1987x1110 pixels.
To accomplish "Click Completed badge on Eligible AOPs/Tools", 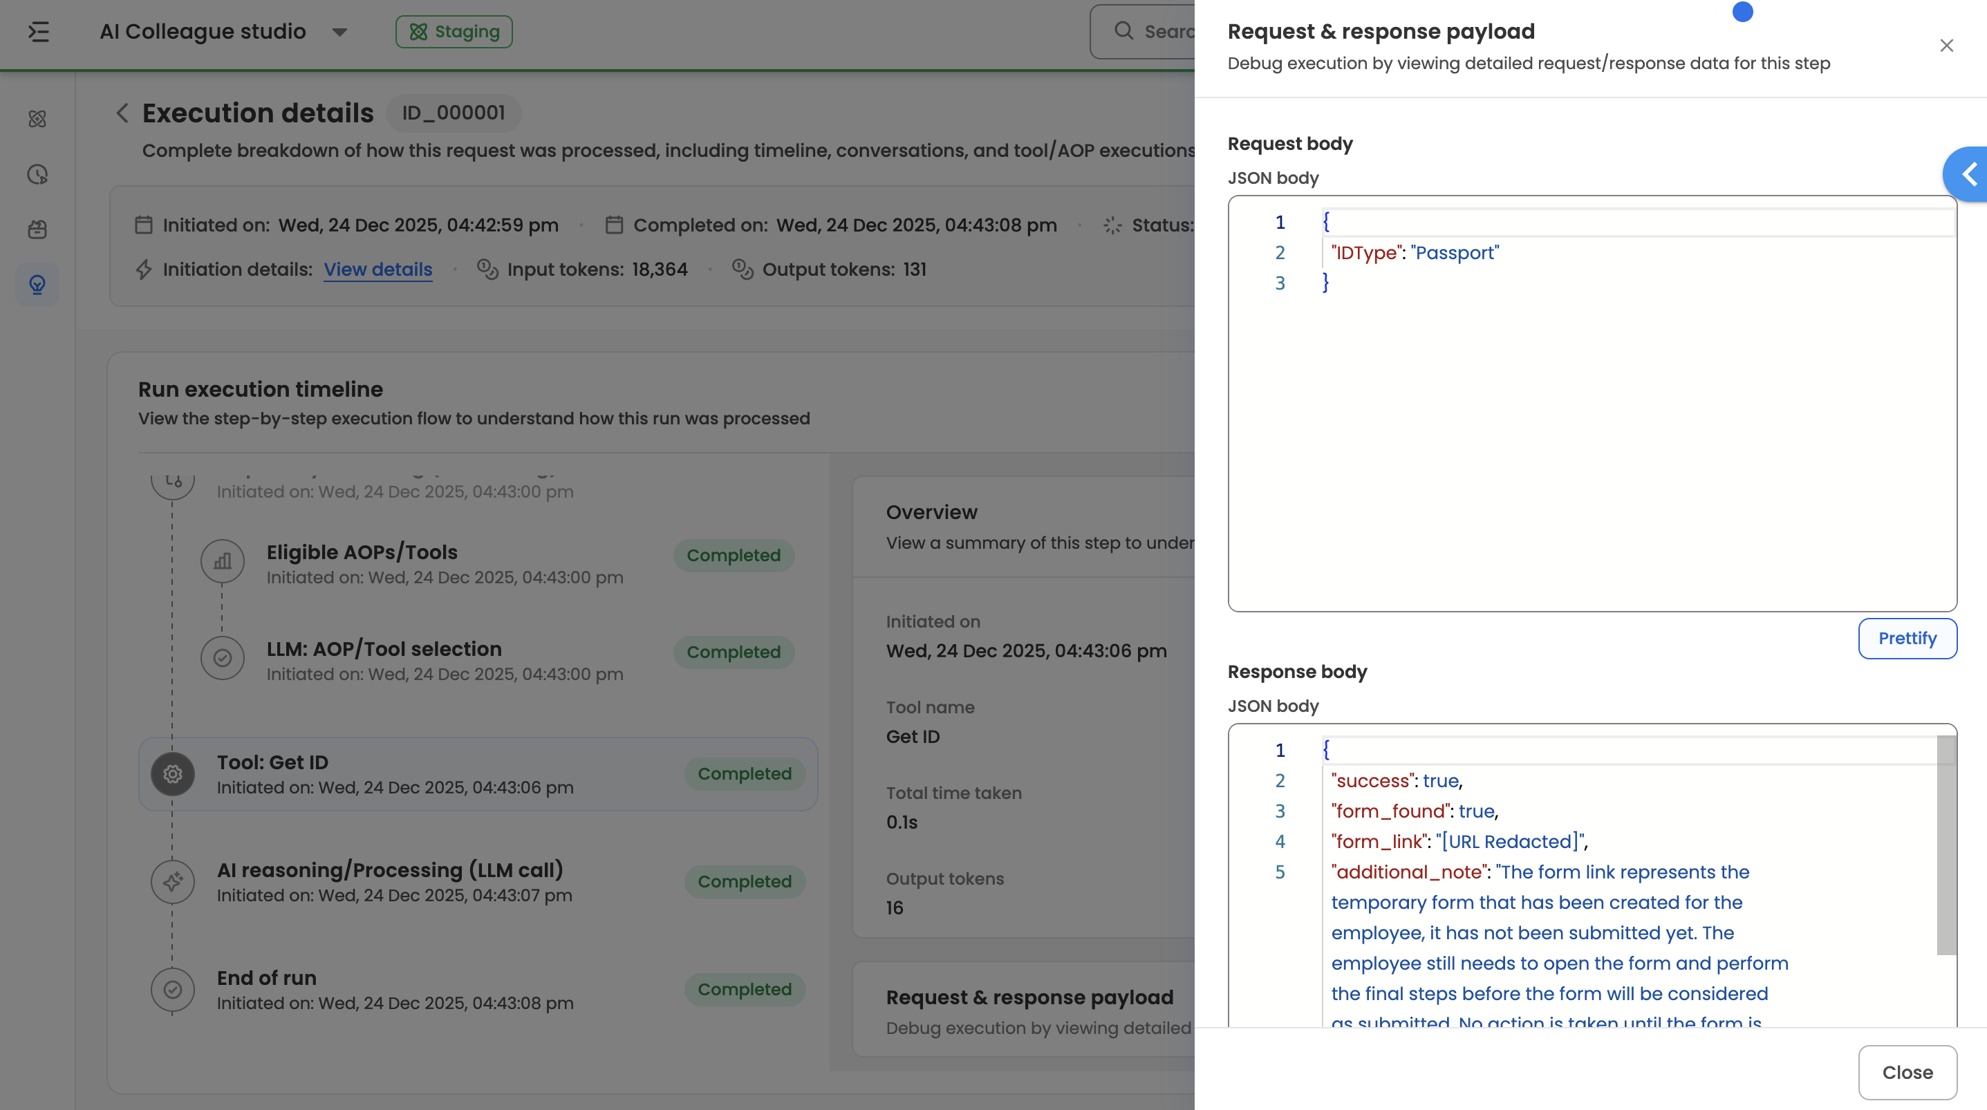I will pos(734,556).
